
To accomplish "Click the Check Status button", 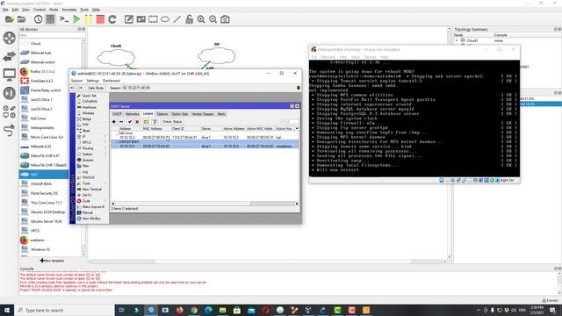I will (172, 122).
